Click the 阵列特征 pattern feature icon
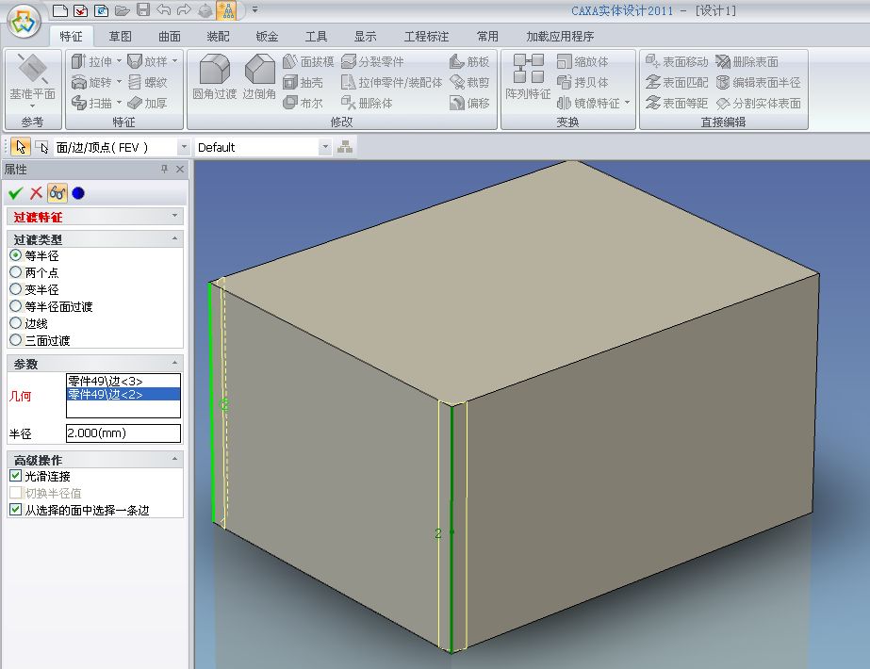Viewport: 870px width, 669px height. 528,73
